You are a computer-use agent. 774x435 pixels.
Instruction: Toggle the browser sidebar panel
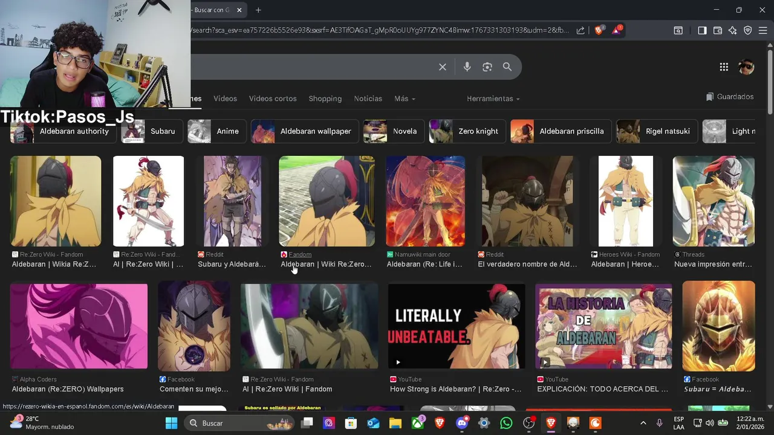pos(702,30)
